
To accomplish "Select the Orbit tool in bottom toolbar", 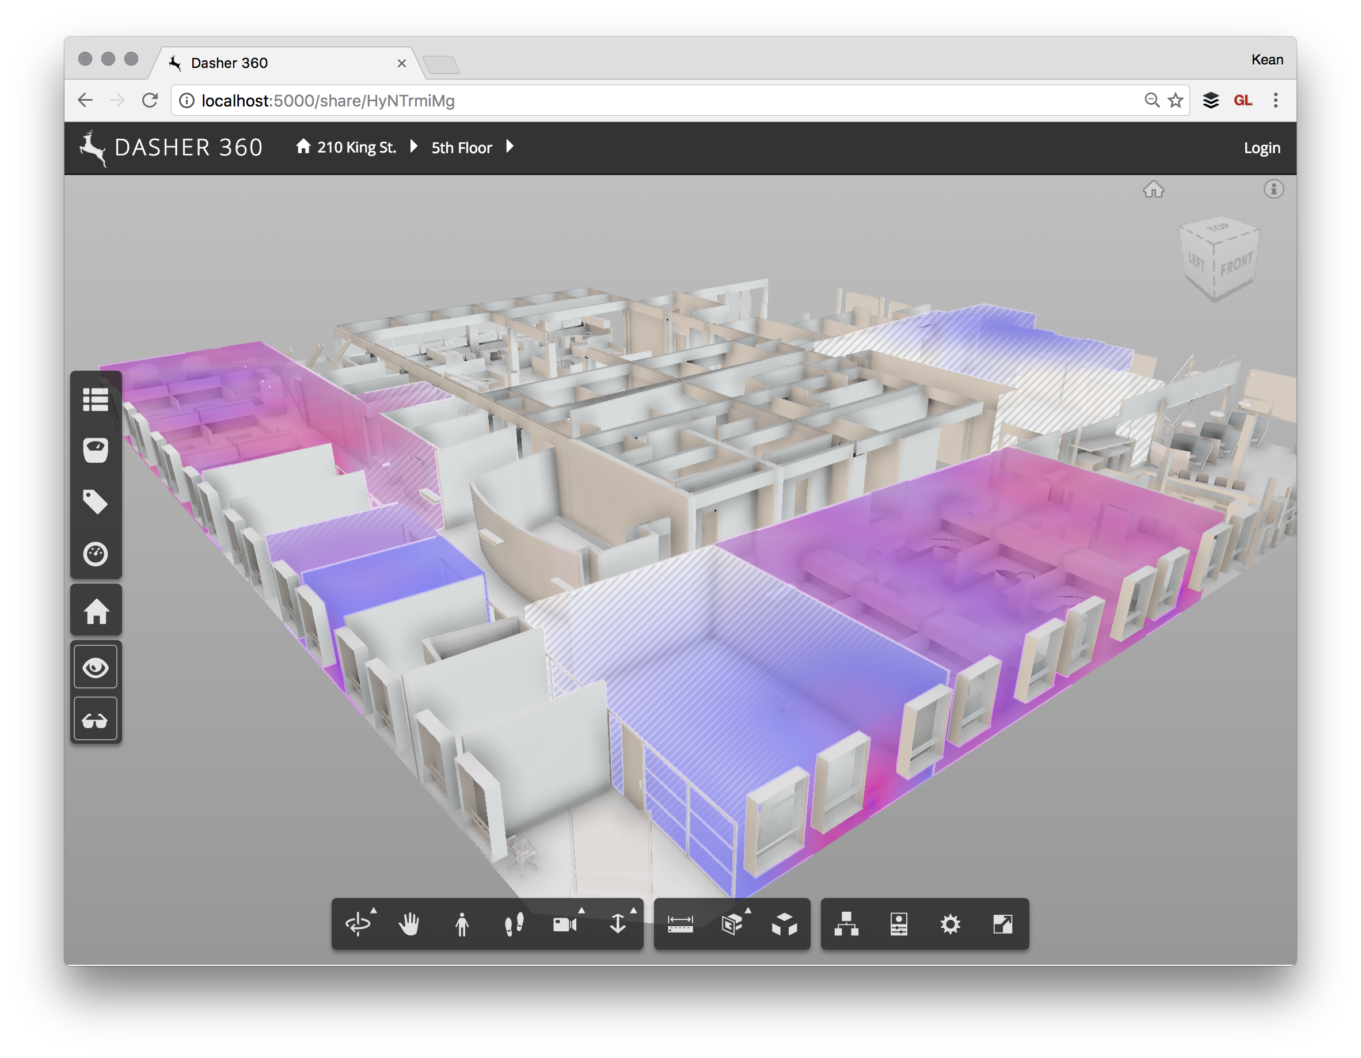I will click(358, 924).
